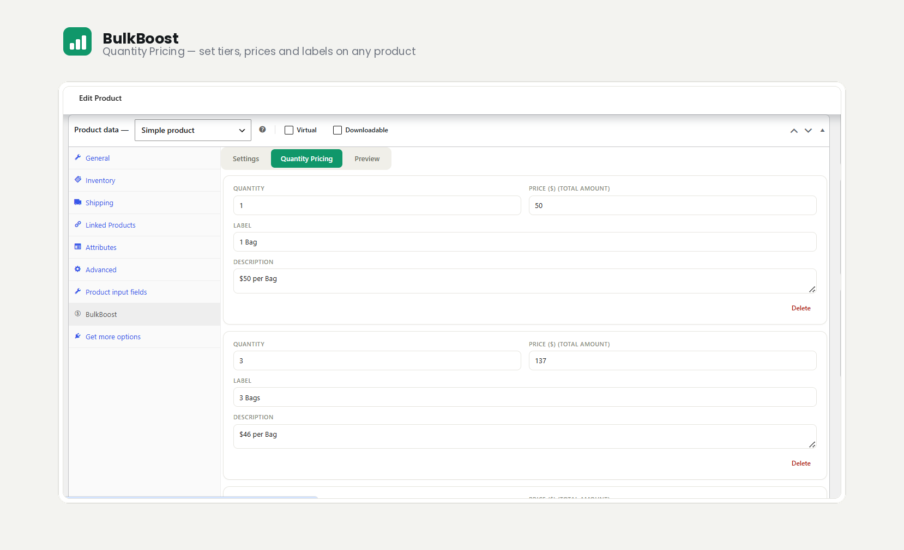Delete the 1 Bag pricing tier
Screen dimensions: 904x550
coord(801,308)
